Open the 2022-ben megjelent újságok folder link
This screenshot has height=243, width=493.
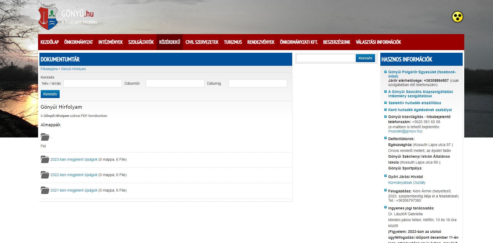[x=74, y=175]
